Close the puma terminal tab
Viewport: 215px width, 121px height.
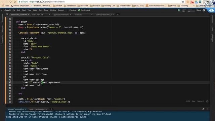(x=26, y=109)
